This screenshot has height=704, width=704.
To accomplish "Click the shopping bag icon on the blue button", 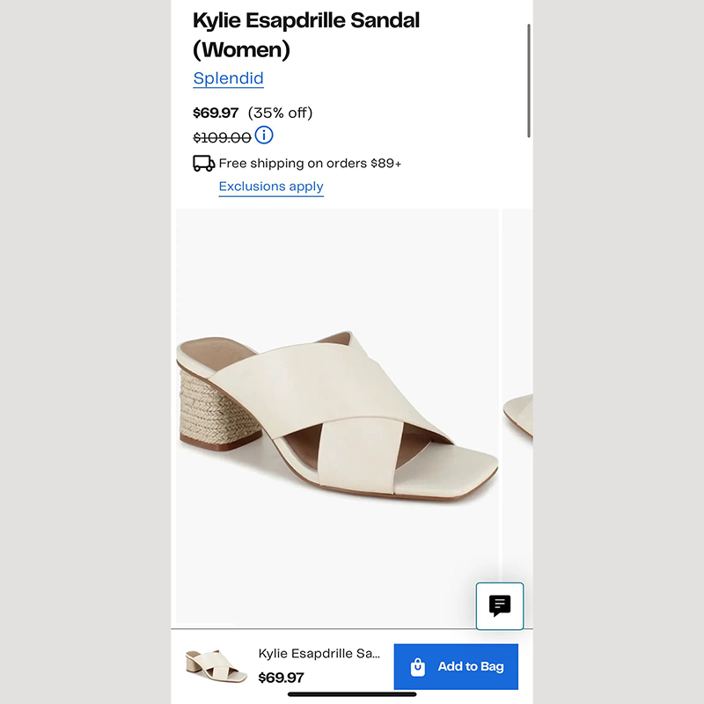I will click(x=418, y=666).
